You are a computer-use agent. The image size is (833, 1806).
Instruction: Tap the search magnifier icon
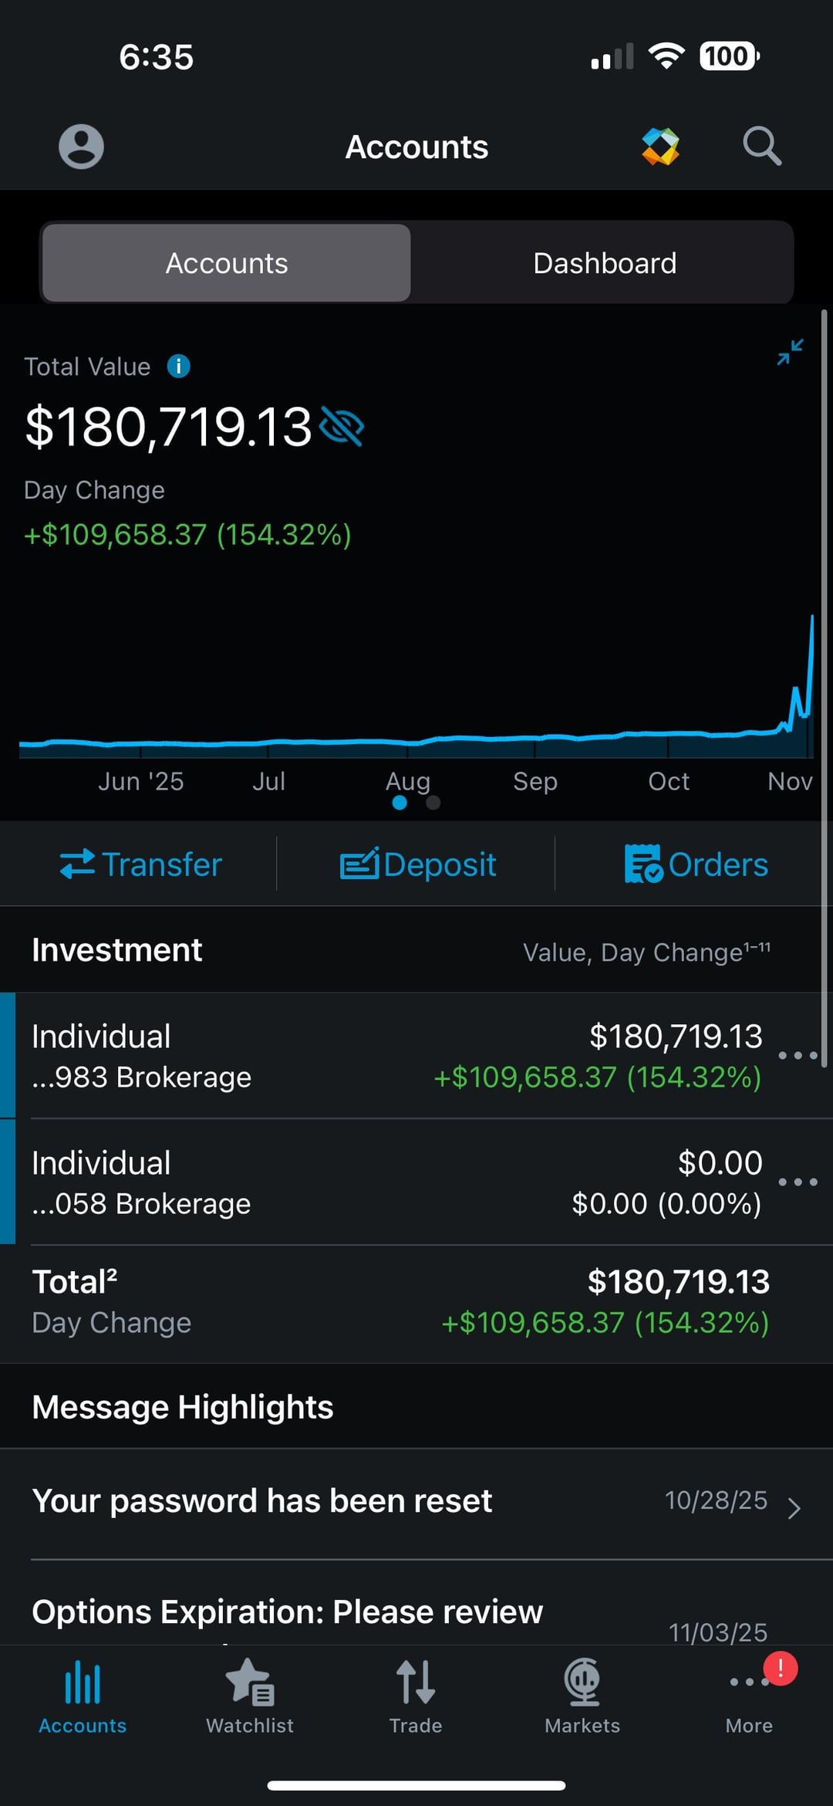tap(762, 146)
